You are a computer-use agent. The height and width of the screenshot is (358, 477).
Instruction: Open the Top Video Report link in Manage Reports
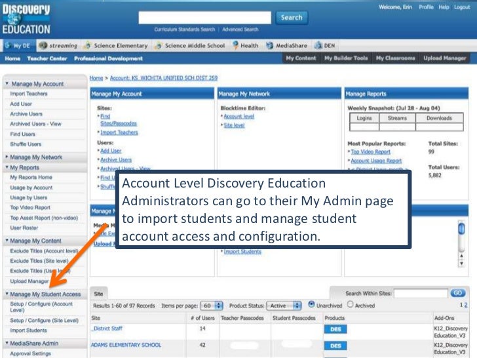(371, 151)
